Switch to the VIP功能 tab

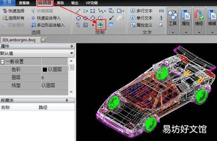[92, 3]
